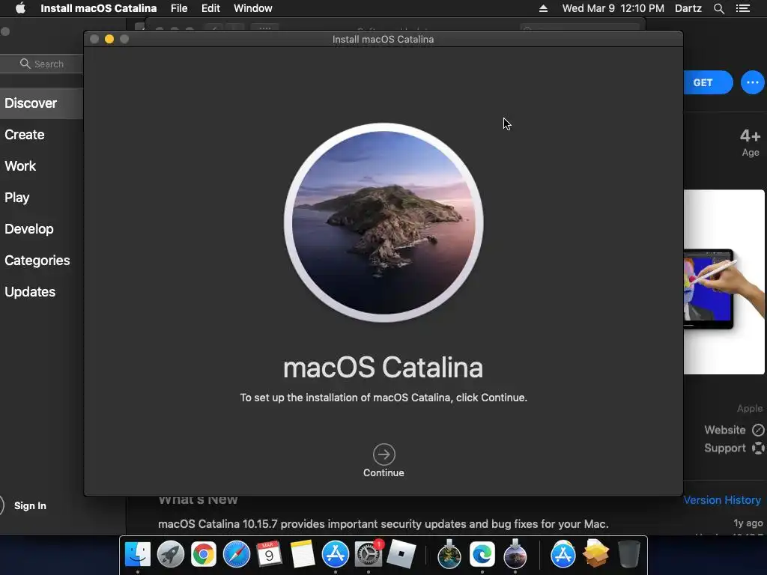Open the Apple menu
This screenshot has width=767, height=575.
pos(20,8)
